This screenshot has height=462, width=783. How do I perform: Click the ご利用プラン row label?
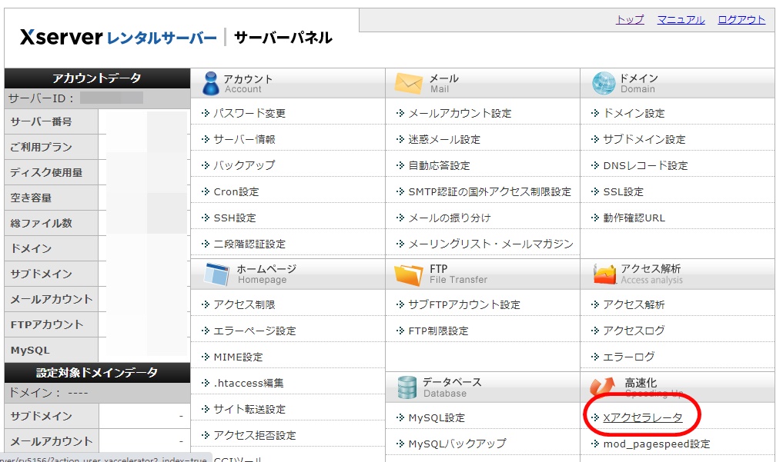41,147
